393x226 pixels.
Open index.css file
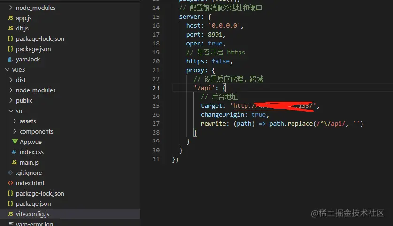(x=31, y=152)
